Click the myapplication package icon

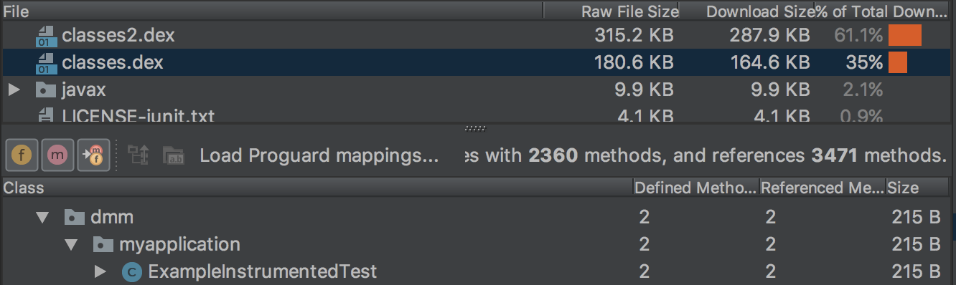coord(103,245)
